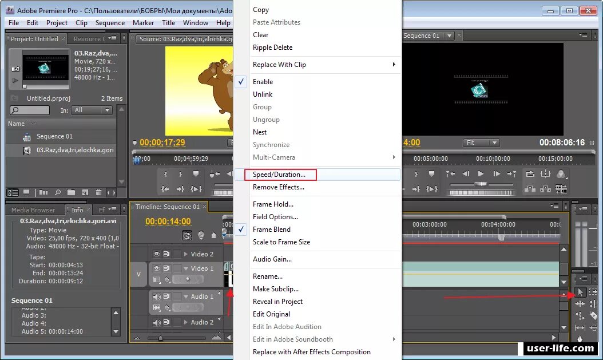The height and width of the screenshot is (360, 603).
Task: Click the Program monitor jog wheel
Action: coord(481,192)
